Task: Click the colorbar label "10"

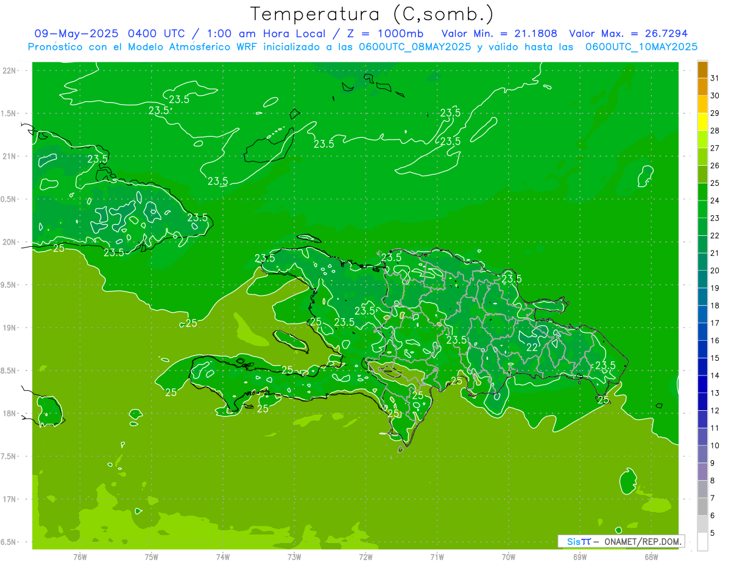Action: pos(715,445)
